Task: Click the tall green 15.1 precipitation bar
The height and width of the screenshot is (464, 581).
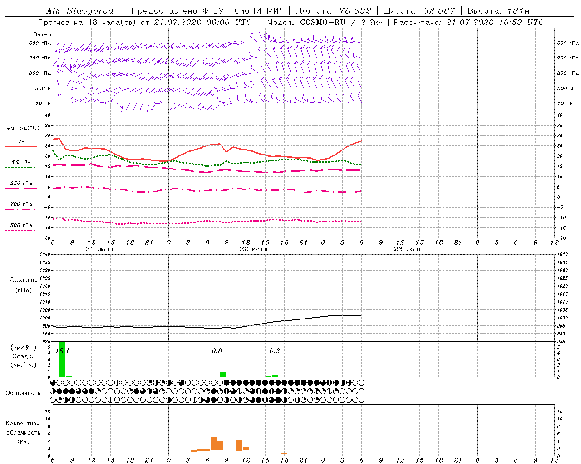Action: pos(63,359)
